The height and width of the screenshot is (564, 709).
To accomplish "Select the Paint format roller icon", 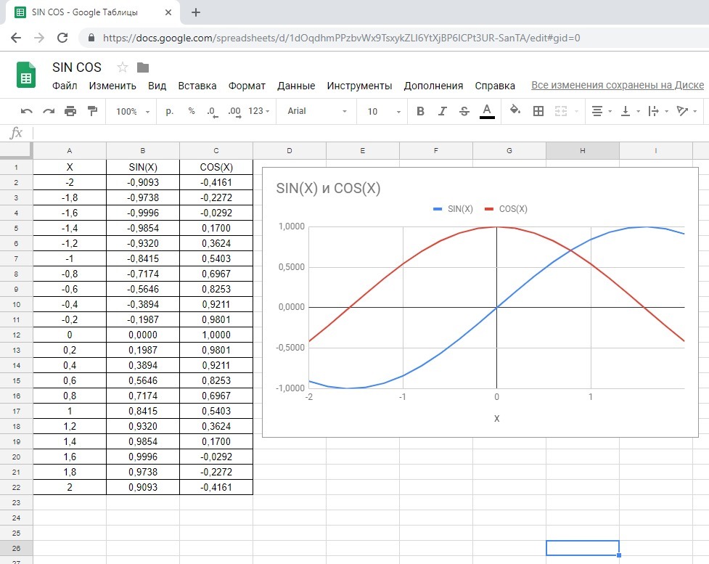I will pos(93,111).
